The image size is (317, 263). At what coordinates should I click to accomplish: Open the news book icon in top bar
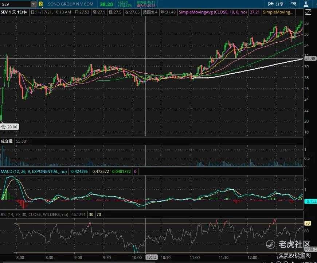(x=293, y=4)
